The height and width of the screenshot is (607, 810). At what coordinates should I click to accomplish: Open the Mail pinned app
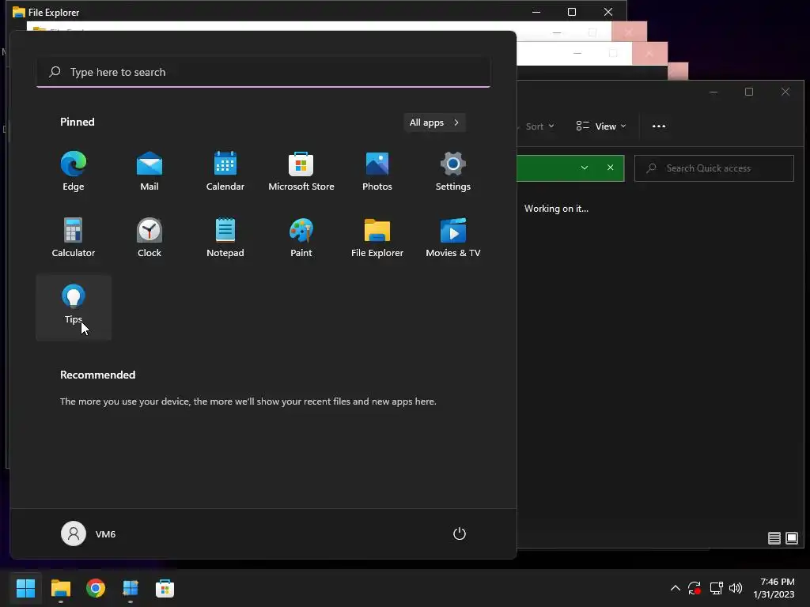[x=150, y=172]
